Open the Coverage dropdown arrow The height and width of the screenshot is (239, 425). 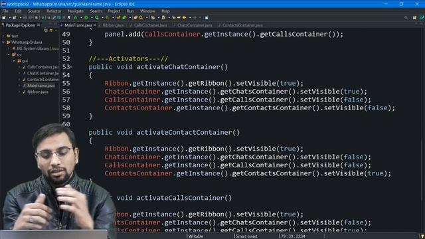(102, 18)
